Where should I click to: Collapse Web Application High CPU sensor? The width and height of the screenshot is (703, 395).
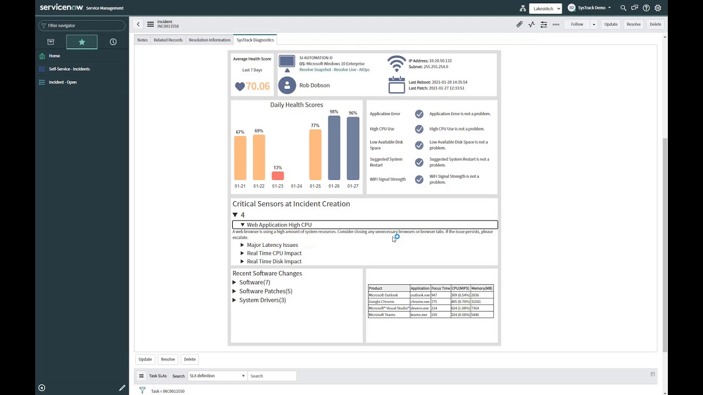(242, 225)
